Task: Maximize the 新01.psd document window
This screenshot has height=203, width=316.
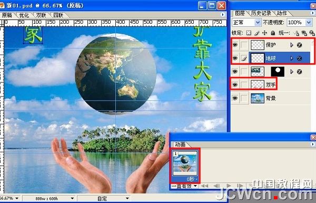Action: click(x=212, y=6)
